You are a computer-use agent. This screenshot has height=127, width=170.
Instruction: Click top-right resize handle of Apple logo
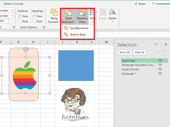50,57
